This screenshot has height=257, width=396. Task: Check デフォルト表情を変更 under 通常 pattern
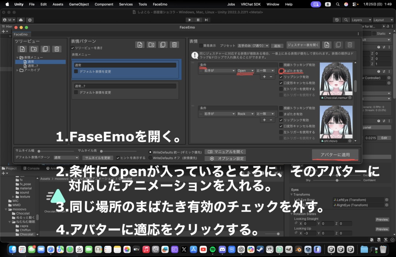click(76, 71)
